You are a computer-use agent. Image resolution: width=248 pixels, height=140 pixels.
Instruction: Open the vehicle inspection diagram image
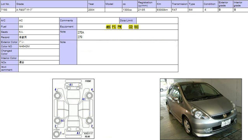(x=73, y=109)
